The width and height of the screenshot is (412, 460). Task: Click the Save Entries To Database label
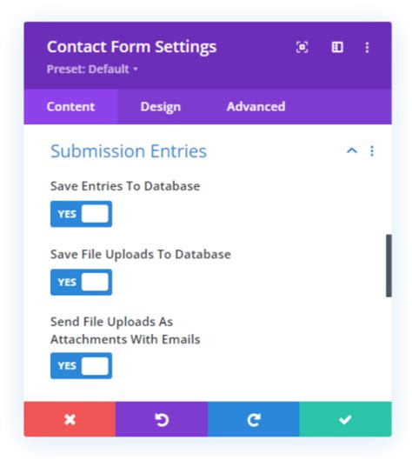(125, 186)
